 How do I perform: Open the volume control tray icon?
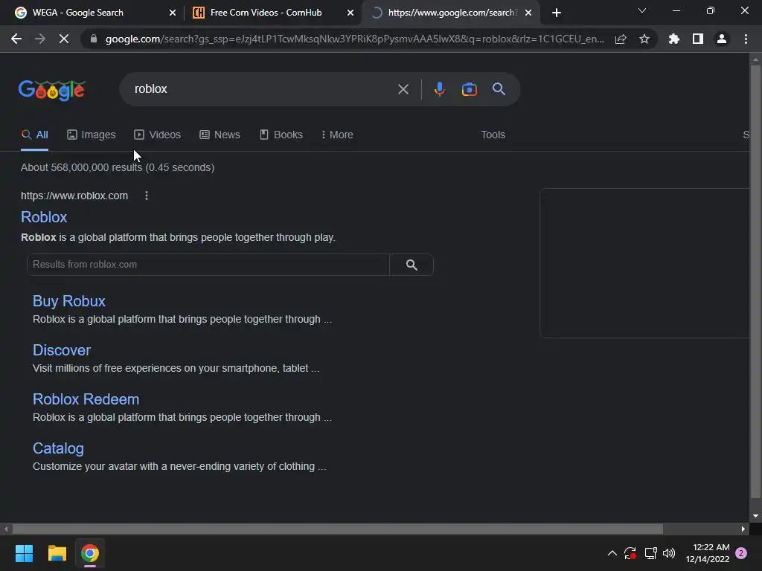669,553
